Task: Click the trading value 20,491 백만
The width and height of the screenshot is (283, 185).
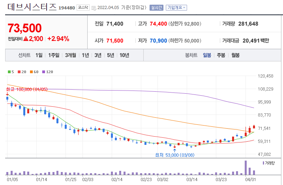Action: (x=256, y=41)
